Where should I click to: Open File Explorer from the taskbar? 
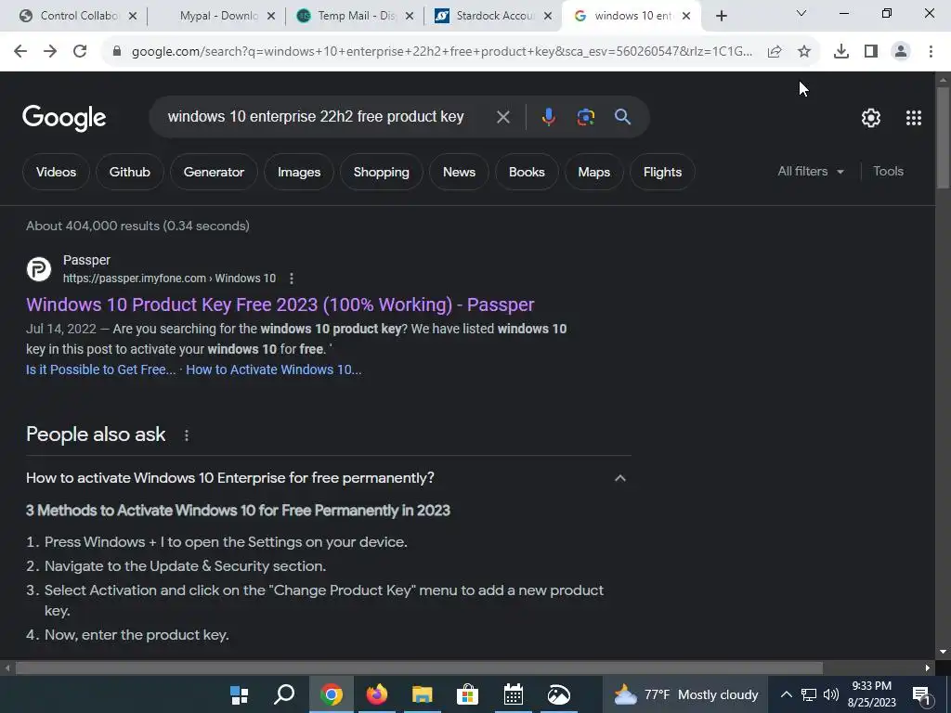click(423, 694)
